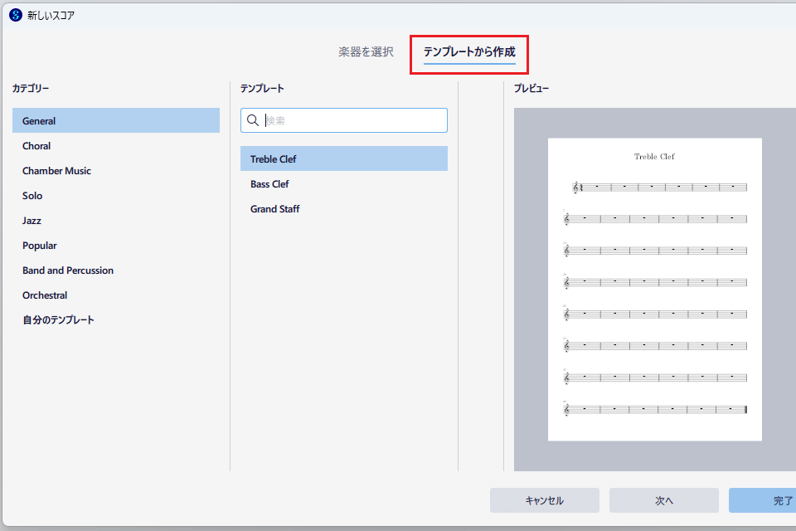
Task: Switch to the 楽器を選択 tab
Action: [366, 51]
